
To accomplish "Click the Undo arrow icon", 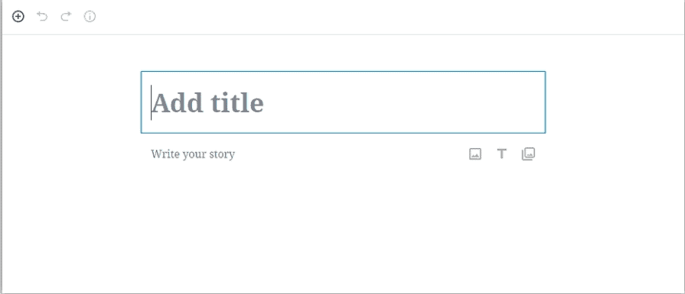I will pyautogui.click(x=42, y=17).
